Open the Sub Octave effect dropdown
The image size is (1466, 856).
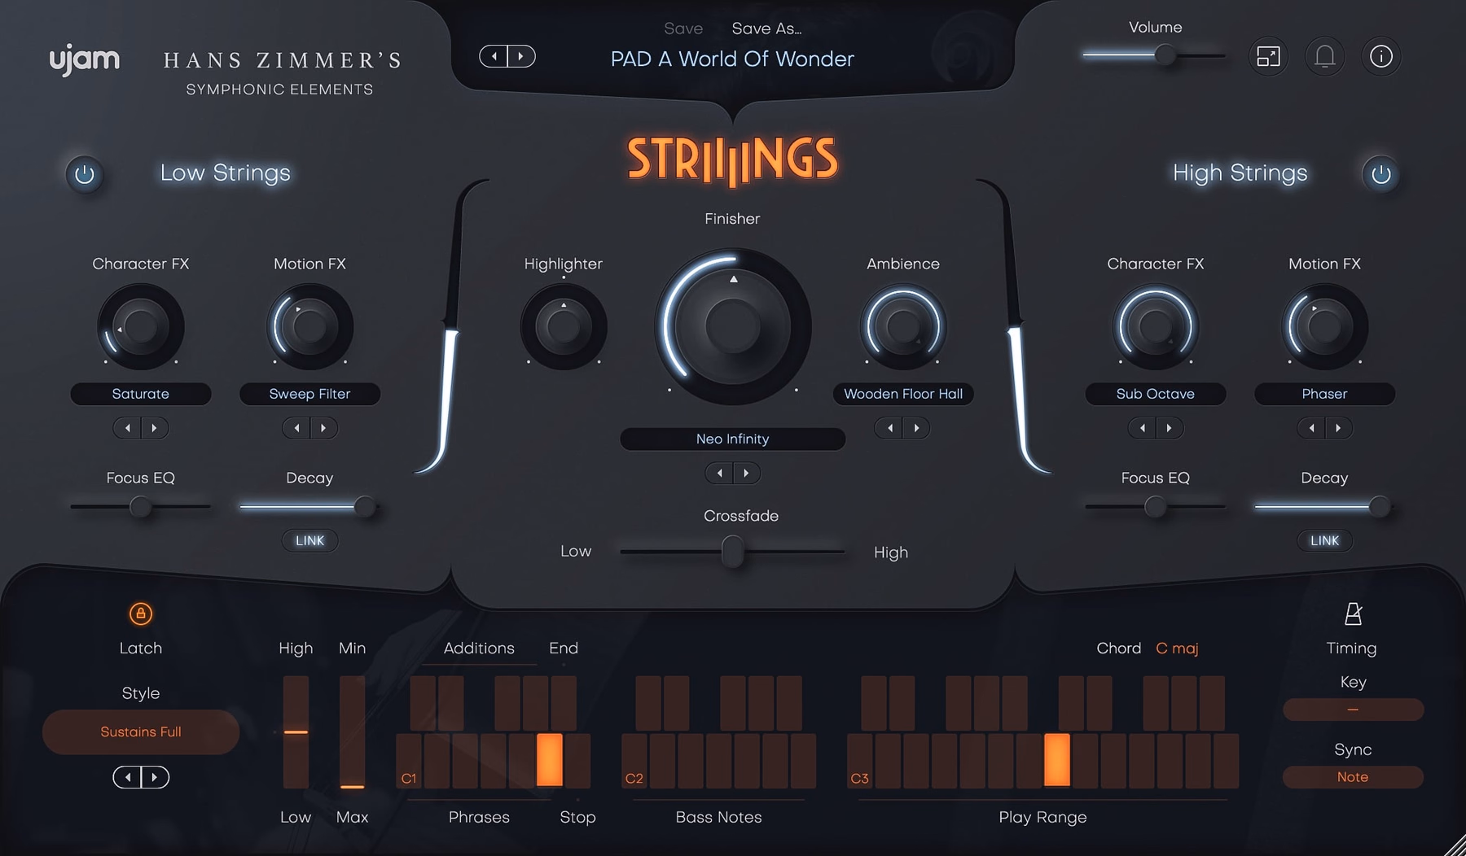[x=1155, y=394]
